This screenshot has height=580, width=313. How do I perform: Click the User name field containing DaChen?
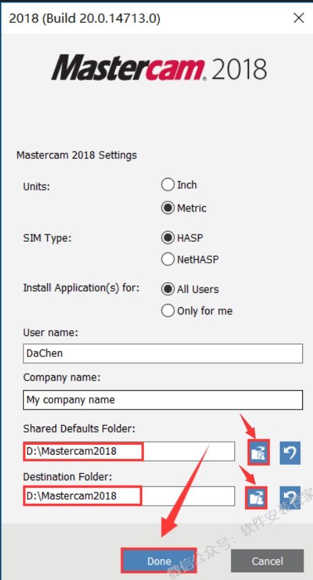(x=163, y=353)
